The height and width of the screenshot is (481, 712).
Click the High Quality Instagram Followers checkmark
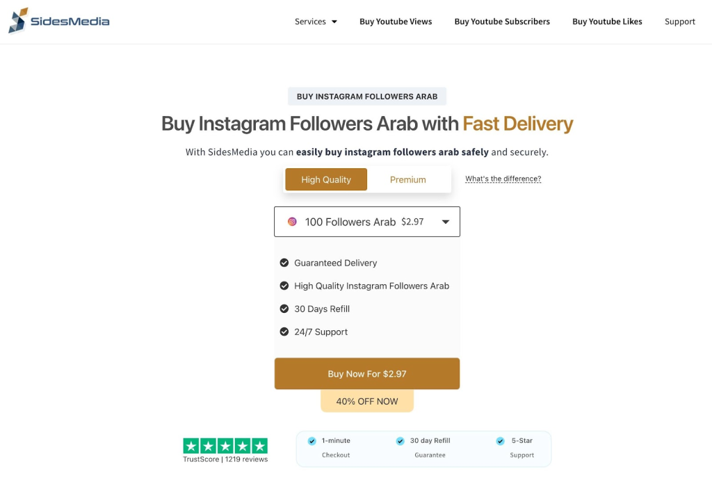[x=284, y=286]
